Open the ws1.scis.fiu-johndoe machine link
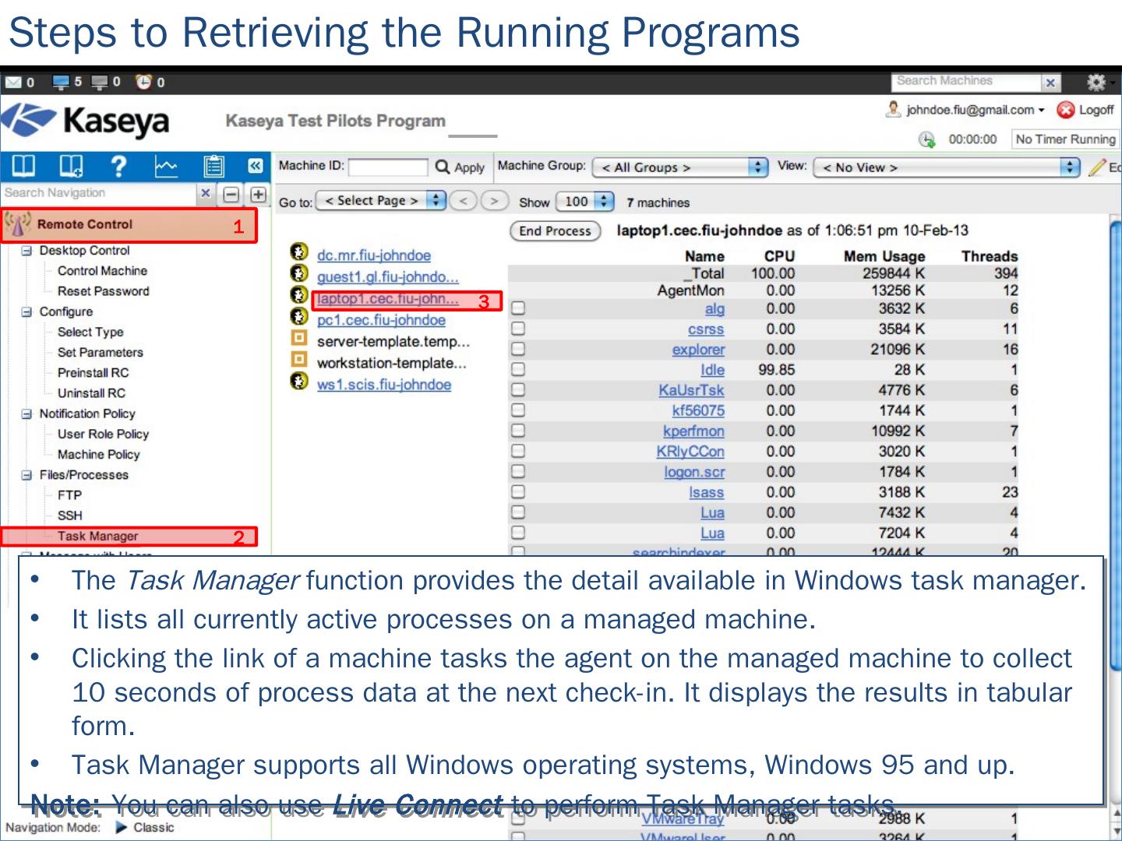The image size is (1122, 841). tap(384, 385)
